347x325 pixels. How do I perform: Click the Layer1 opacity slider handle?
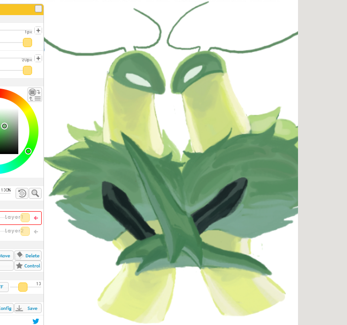tap(25, 218)
